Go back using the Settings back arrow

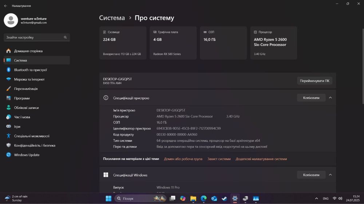[5, 6]
